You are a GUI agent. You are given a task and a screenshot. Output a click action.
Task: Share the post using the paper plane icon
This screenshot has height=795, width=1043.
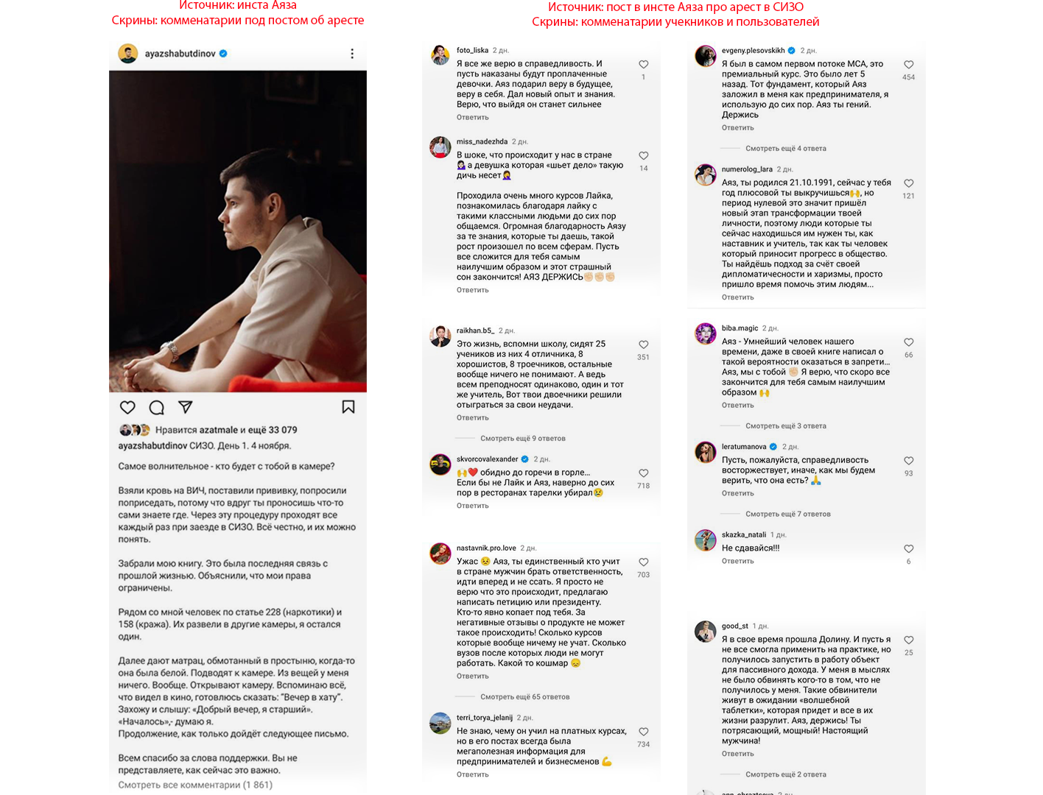186,407
